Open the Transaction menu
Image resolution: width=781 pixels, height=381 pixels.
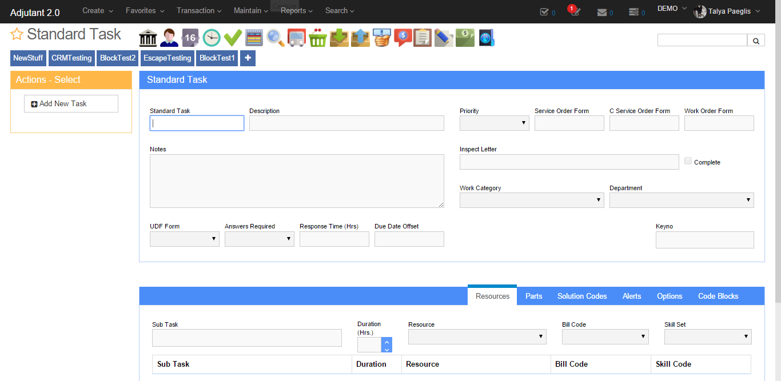pyautogui.click(x=199, y=10)
